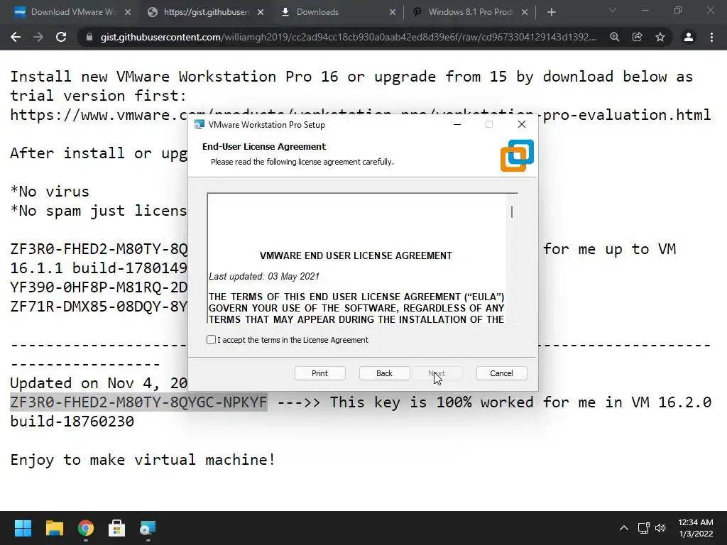This screenshot has width=727, height=545.
Task: Minimize the VMware Workstation Pro Setup dialog
Action: point(457,124)
